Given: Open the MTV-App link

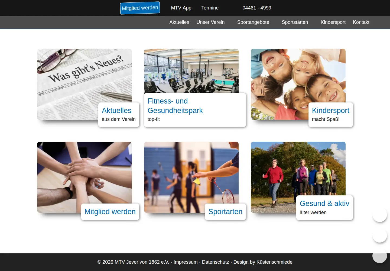Looking at the screenshot, I should (181, 8).
